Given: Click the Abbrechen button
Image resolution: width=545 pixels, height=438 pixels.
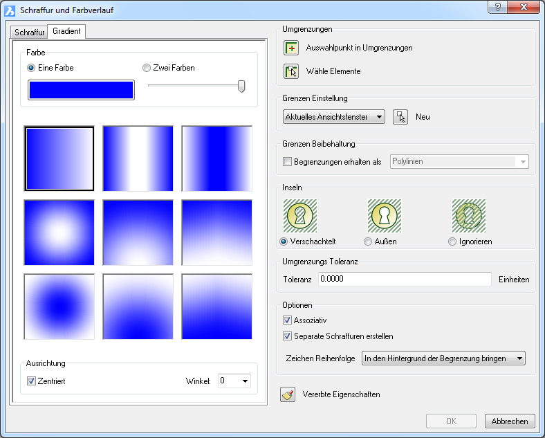Looking at the screenshot, I should tap(510, 421).
